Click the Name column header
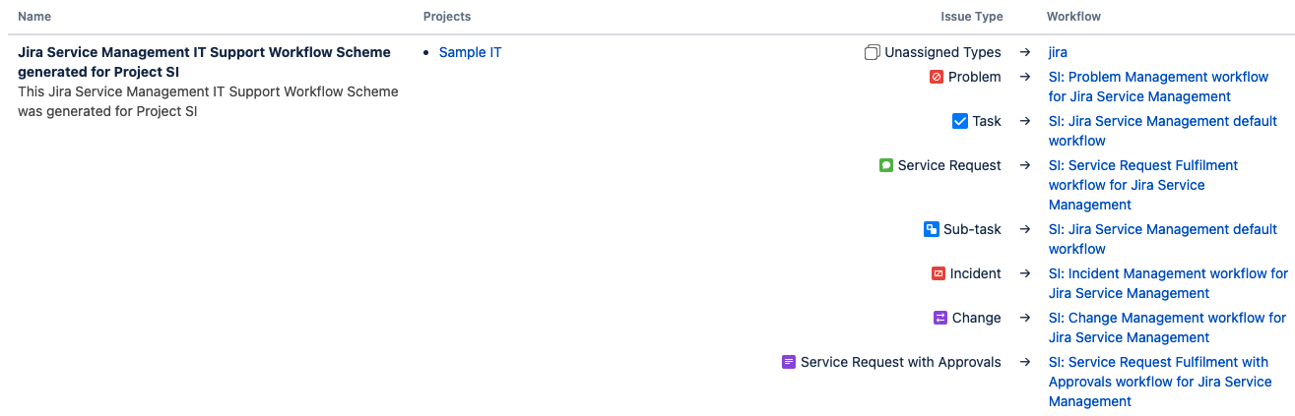This screenshot has width=1295, height=416. click(34, 17)
